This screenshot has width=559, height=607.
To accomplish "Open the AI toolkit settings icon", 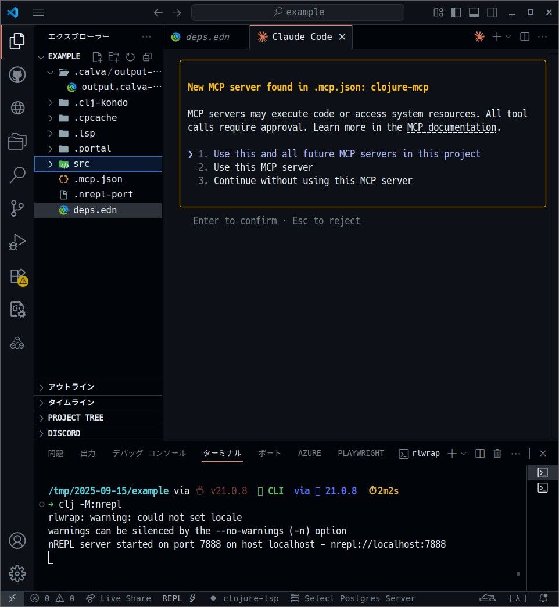I will (x=17, y=310).
